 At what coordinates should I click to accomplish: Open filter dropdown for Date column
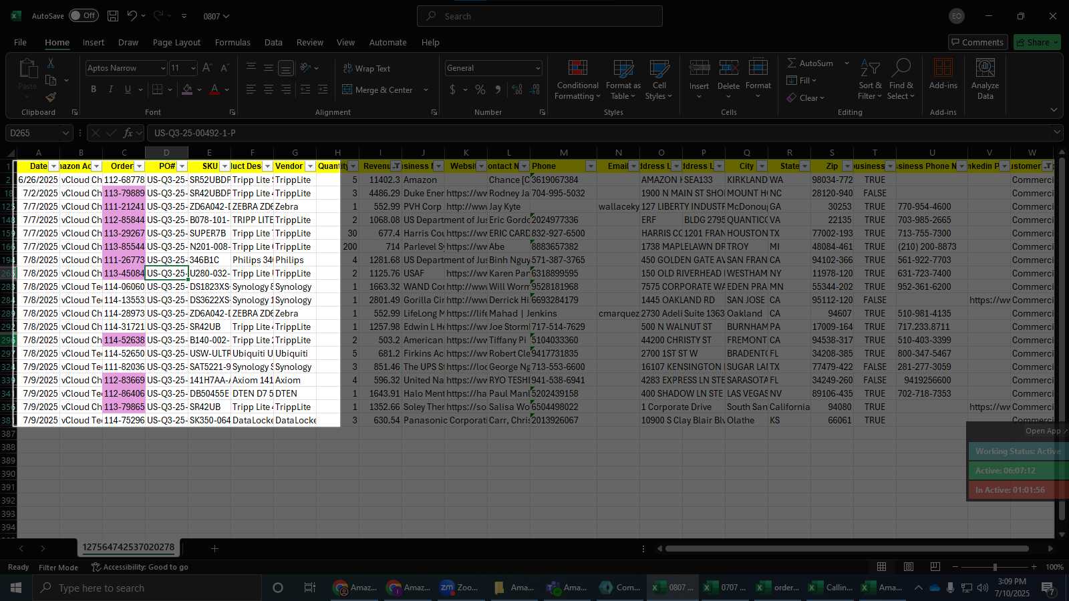coord(53,166)
